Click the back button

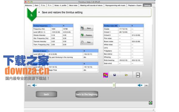pos(46,94)
